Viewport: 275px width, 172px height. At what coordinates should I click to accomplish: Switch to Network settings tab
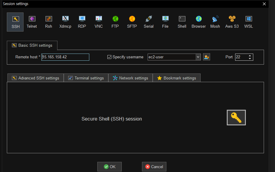(x=130, y=78)
